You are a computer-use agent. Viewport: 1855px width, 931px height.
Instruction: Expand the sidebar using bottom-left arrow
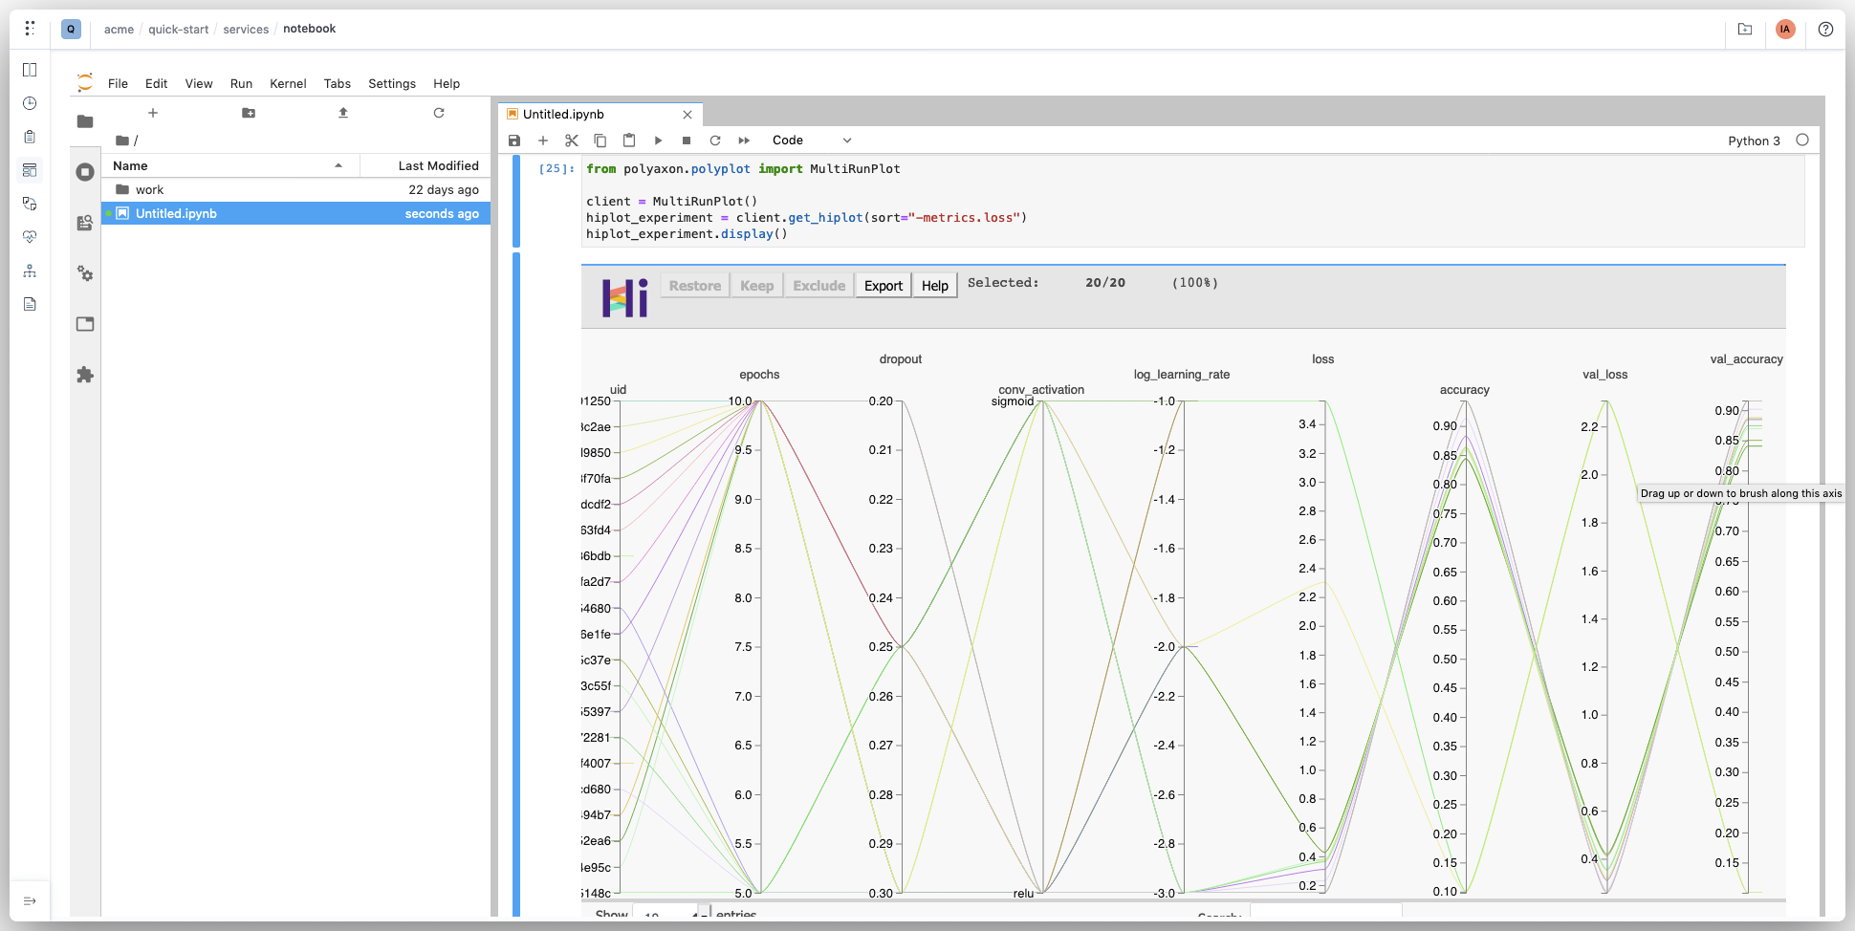[30, 900]
